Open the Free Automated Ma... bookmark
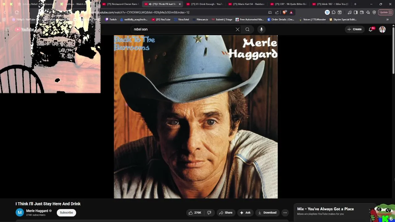Viewport: 395px width, 222px height. coord(249,19)
